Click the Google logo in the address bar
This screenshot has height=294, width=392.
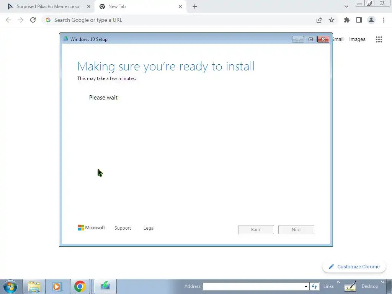(48, 20)
